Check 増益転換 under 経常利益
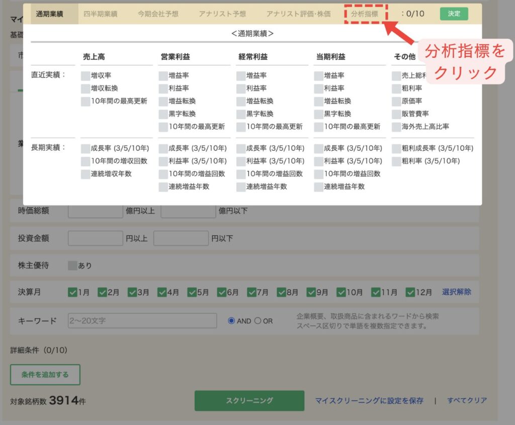Viewport: 515px width, 425px height. coord(241,102)
